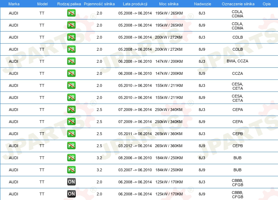This screenshot has height=200, width=278.
Task: Click petrol icon in 155kW 8J9 row
Action: coord(71,98)
